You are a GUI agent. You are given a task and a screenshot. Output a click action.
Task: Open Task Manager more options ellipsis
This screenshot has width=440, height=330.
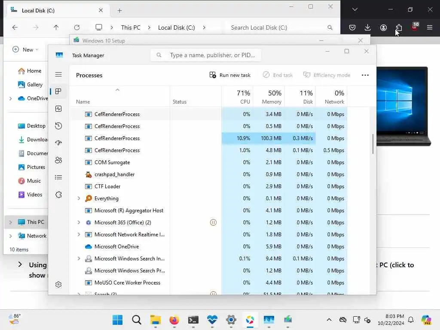tap(365, 75)
